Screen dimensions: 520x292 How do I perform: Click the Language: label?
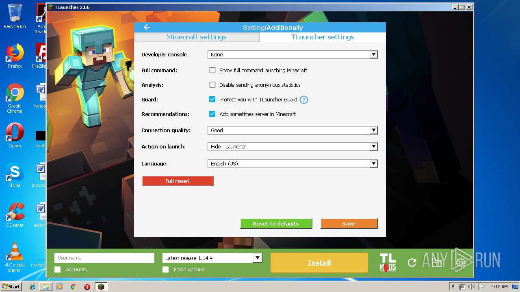[154, 163]
